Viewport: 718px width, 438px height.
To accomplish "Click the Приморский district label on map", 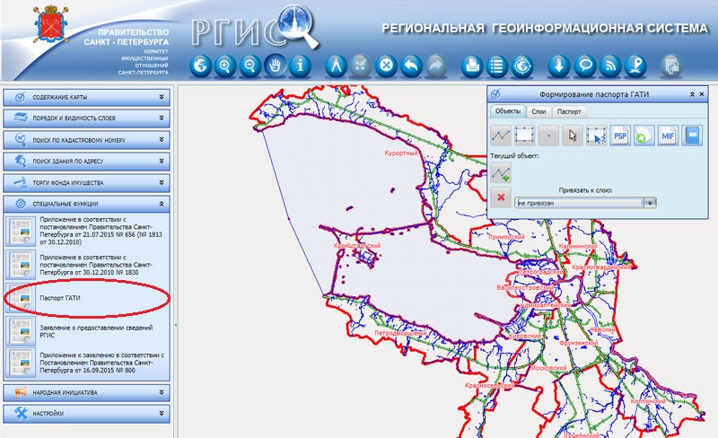I will [x=506, y=237].
